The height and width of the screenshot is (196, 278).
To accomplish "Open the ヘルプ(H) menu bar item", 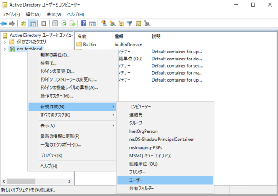I will click(76, 14).
